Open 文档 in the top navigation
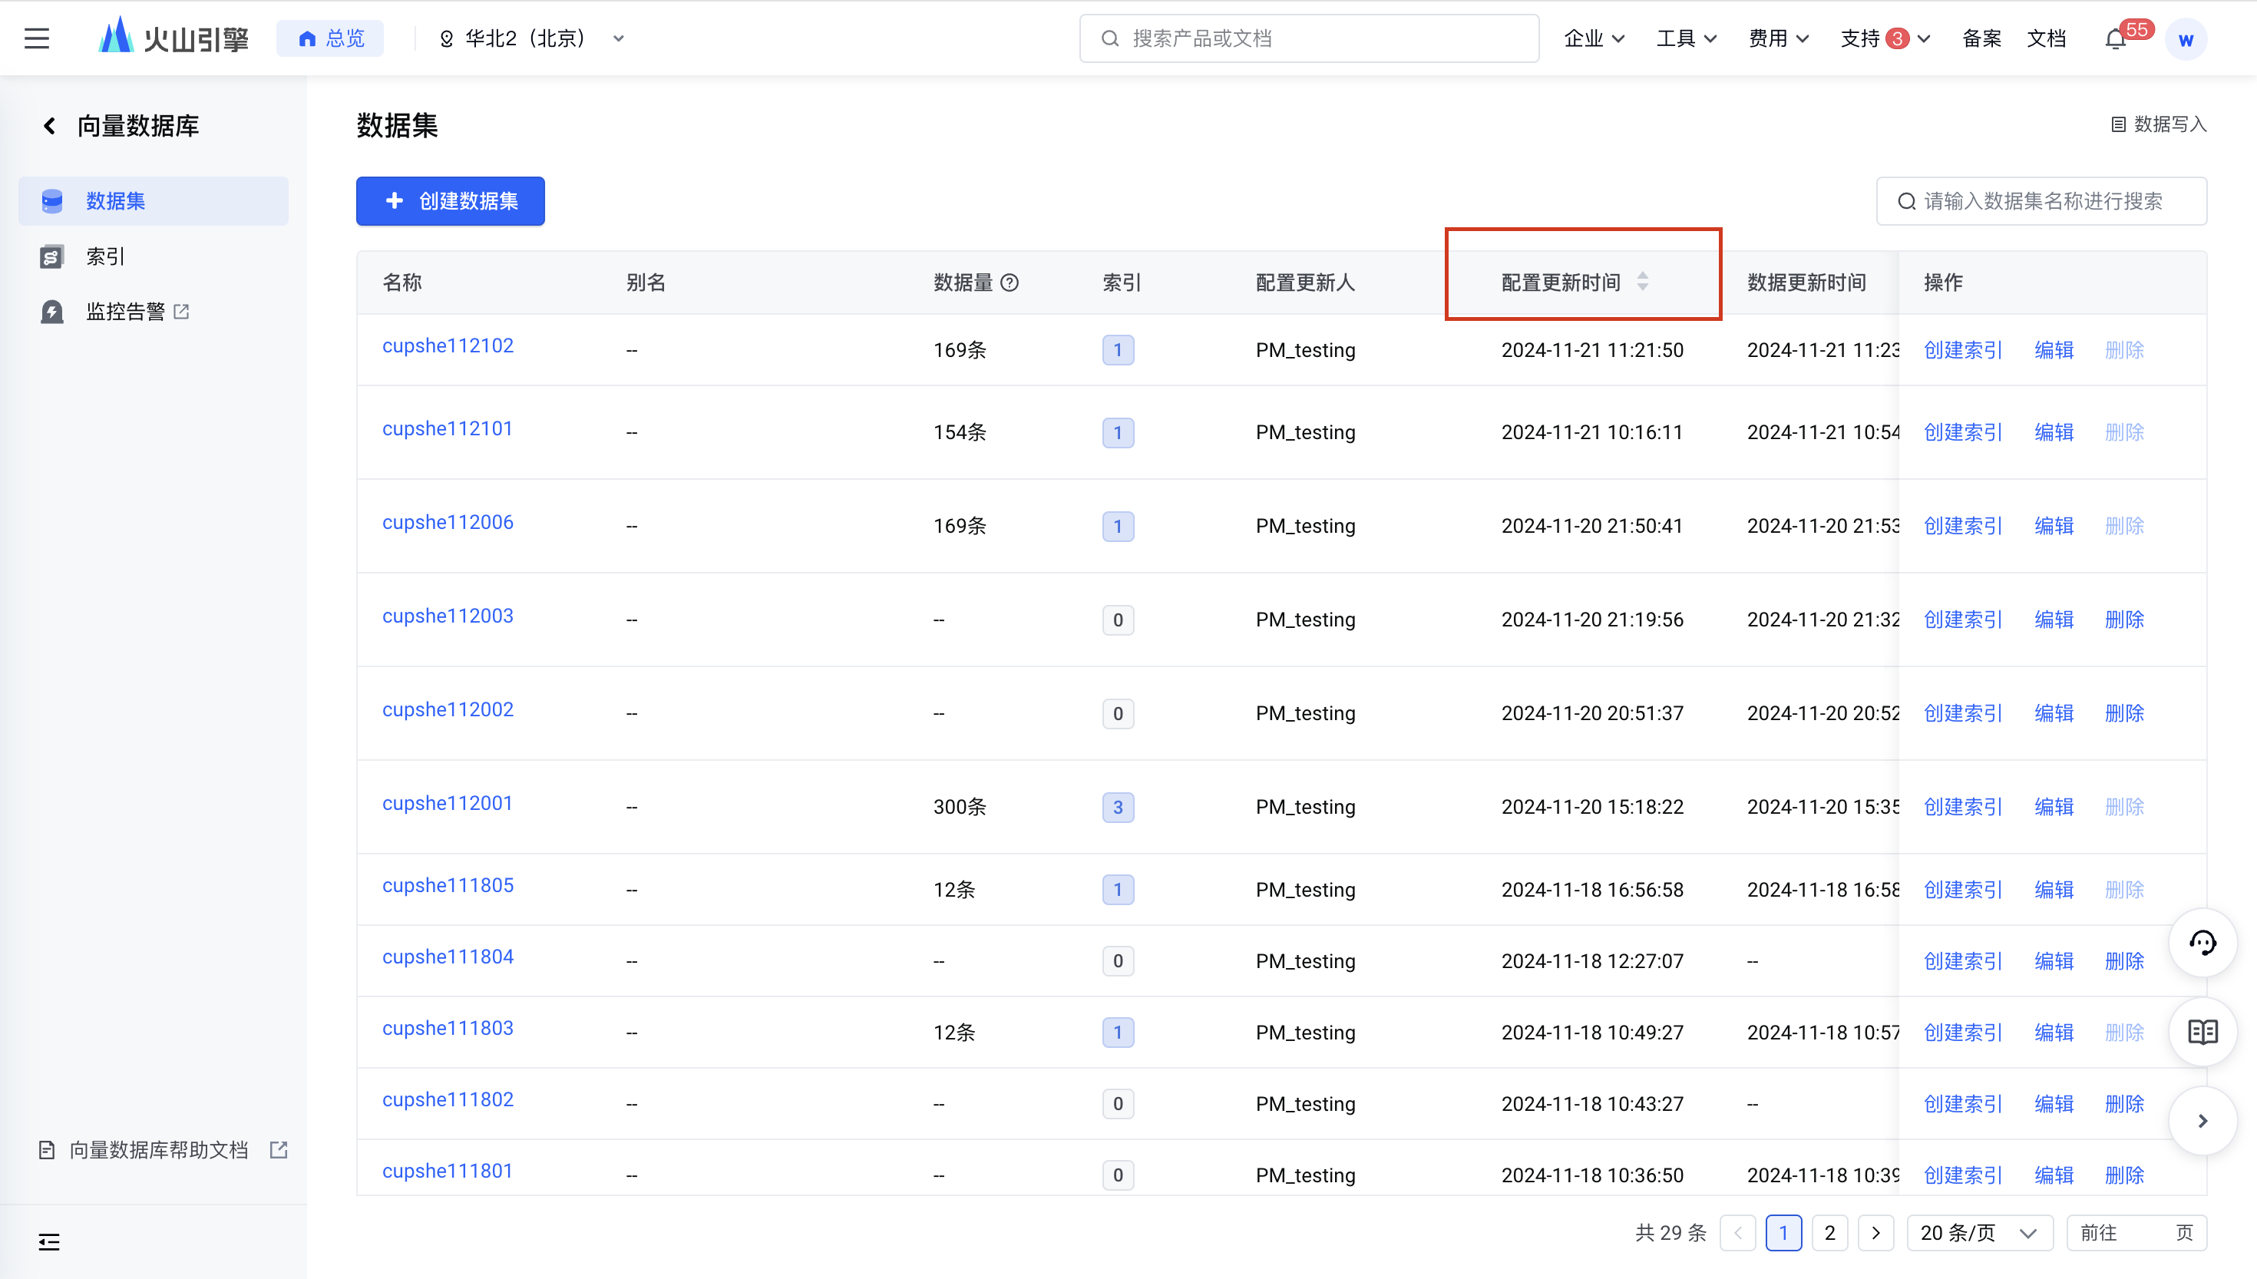 point(2045,38)
